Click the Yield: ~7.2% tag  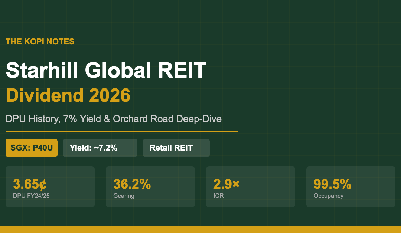[x=100, y=148]
